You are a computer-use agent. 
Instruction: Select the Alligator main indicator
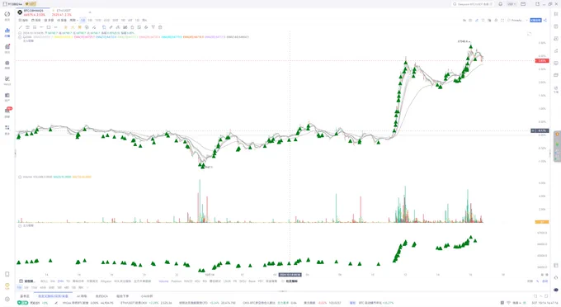(x=106, y=281)
